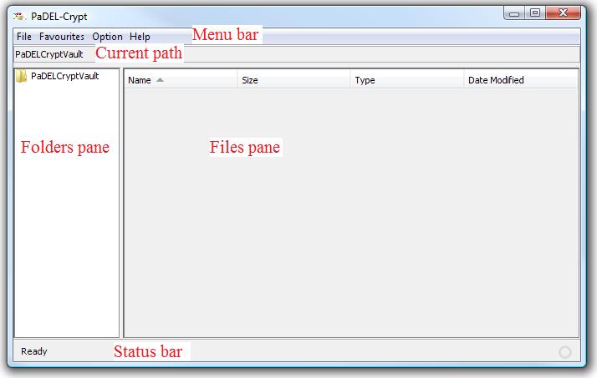Toggle the sort arrow beside Name column

[x=160, y=80]
